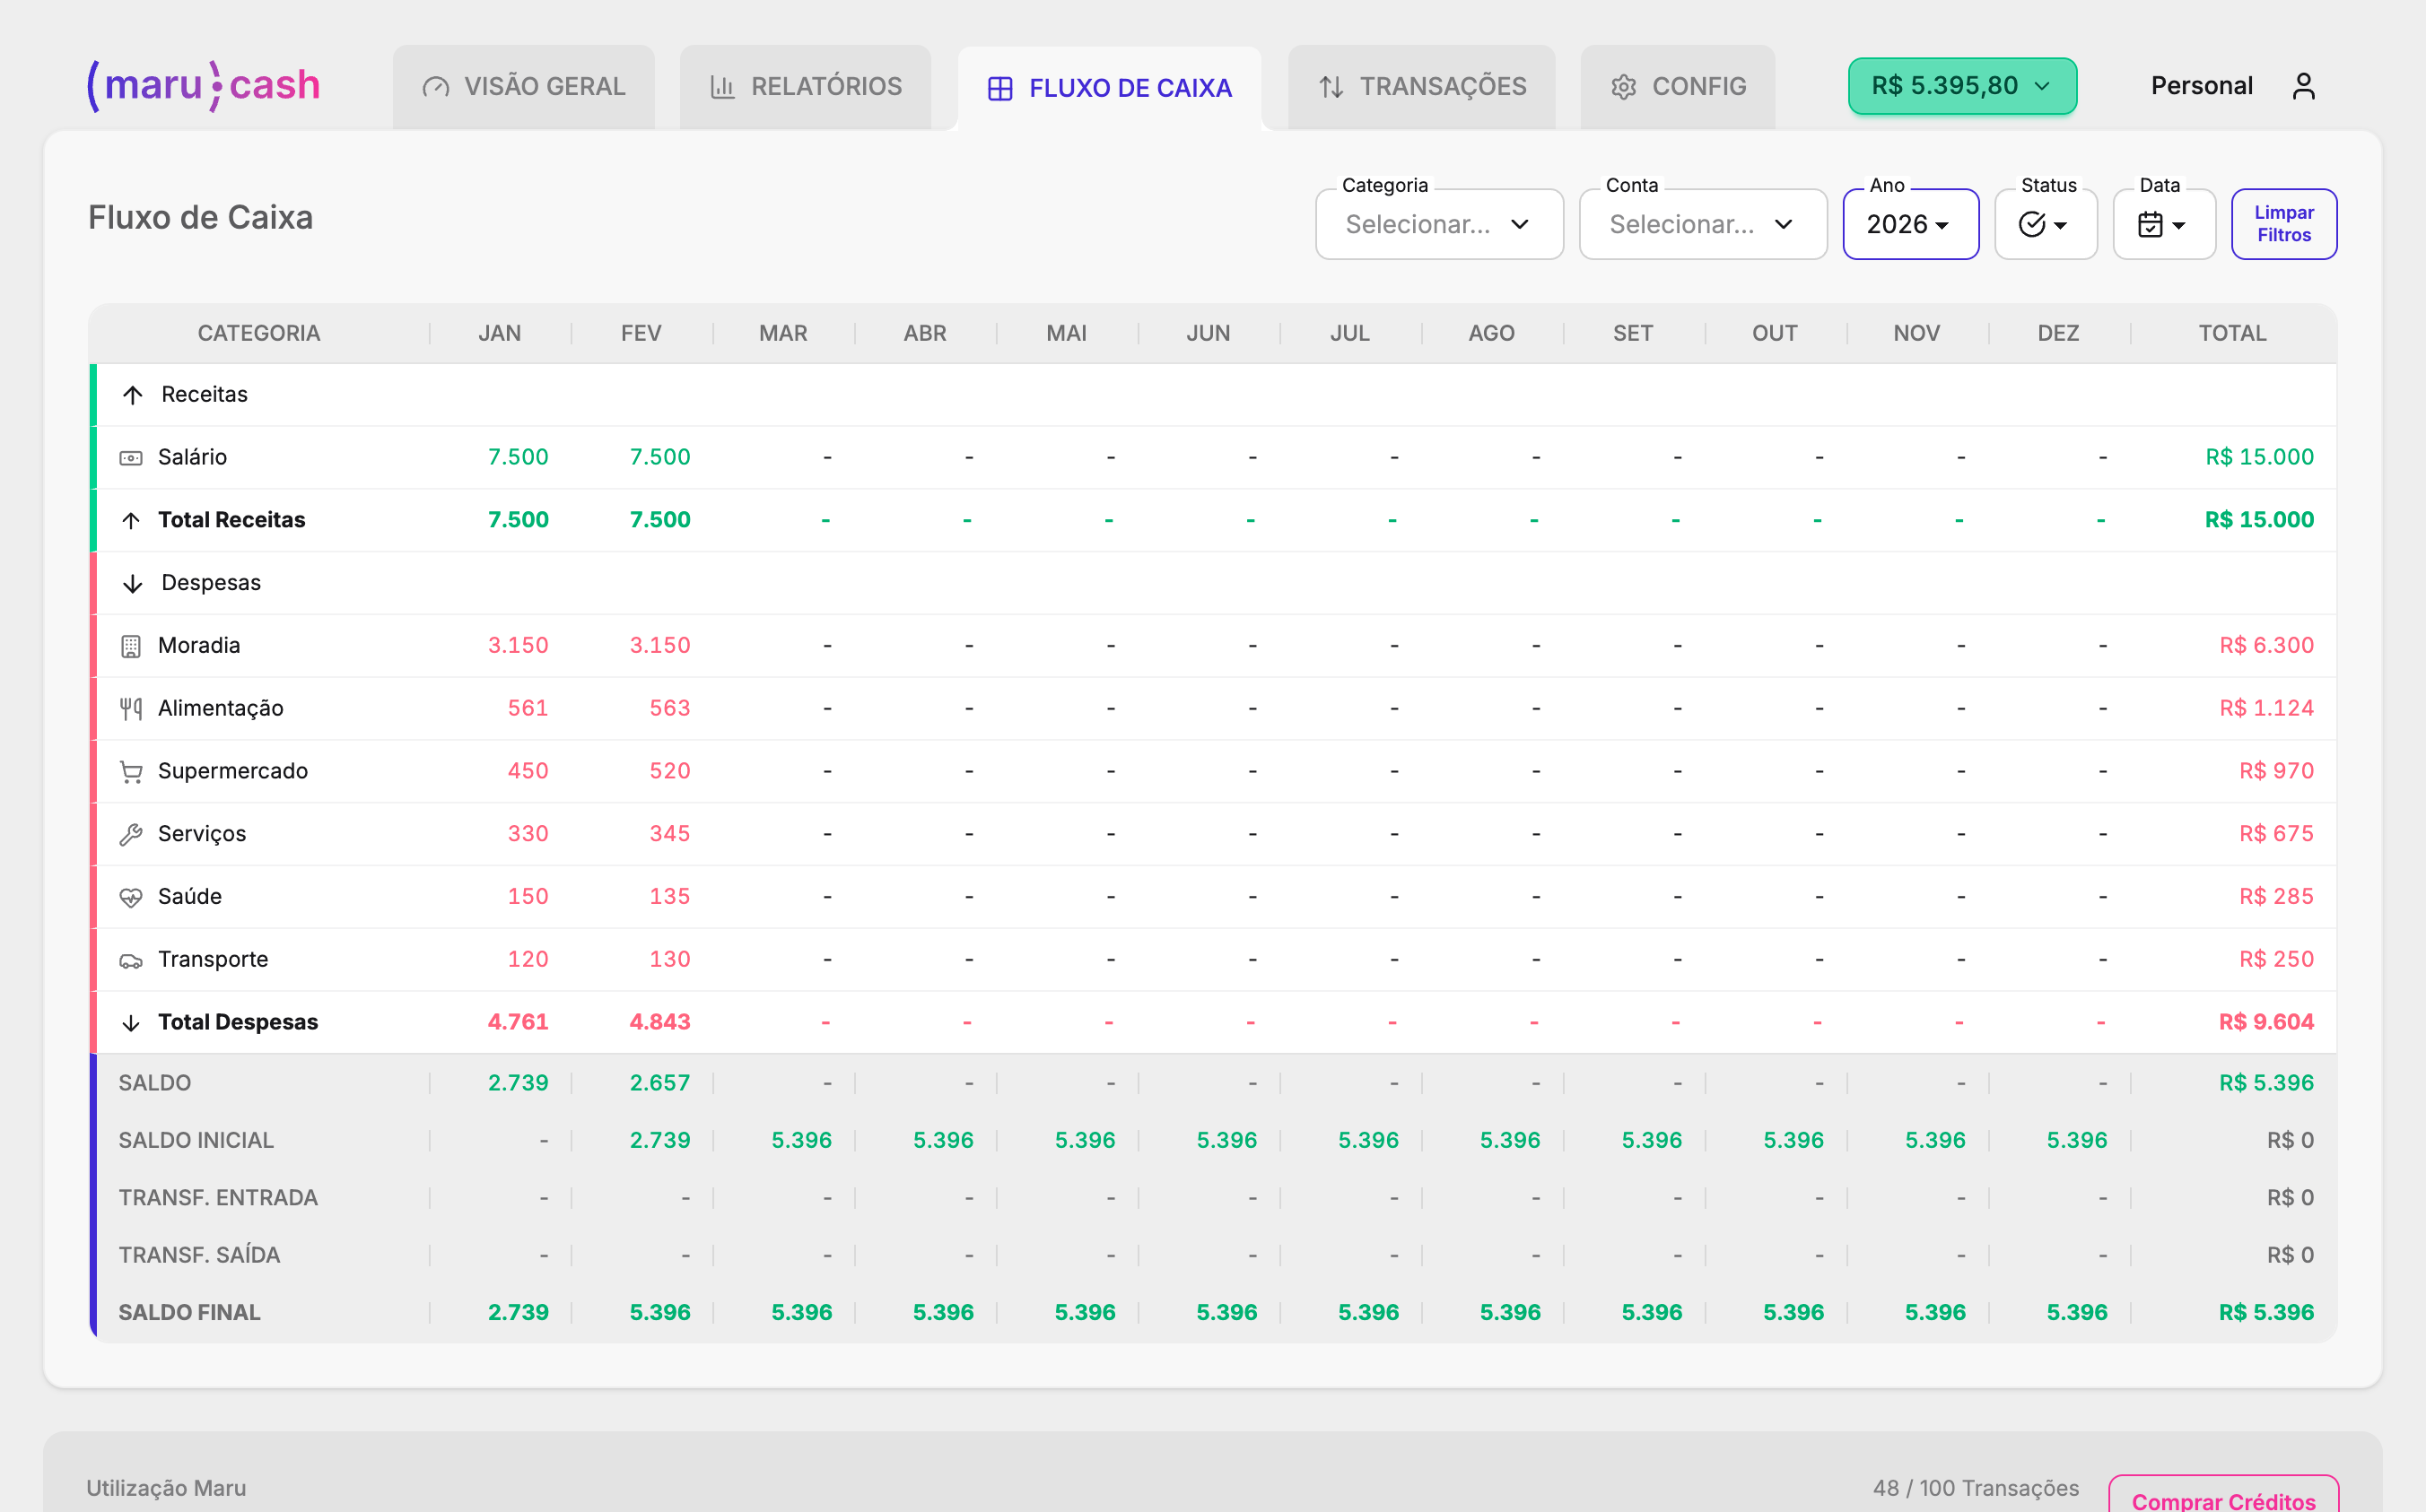Viewport: 2426px width, 1512px height.
Task: Click the Serviços wrench icon
Action: (x=131, y=833)
